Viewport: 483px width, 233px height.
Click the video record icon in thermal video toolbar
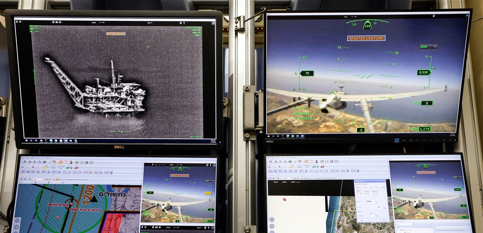(60, 22)
